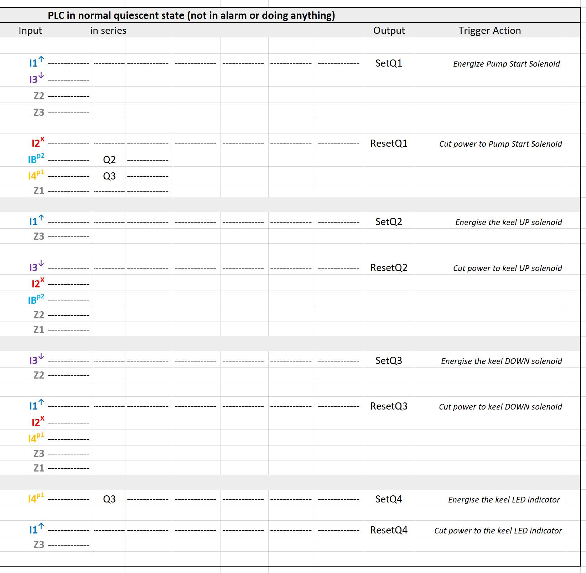The height and width of the screenshot is (573, 586).
Task: Click the SetQ2 output cell
Action: [389, 222]
